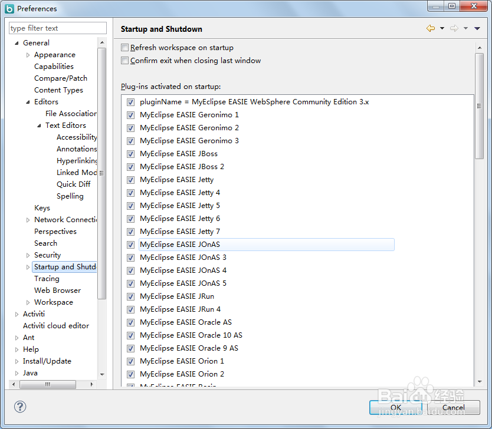Screen dimensions: 492x429
Task: Expand the Ant tree node
Action: click(17, 338)
